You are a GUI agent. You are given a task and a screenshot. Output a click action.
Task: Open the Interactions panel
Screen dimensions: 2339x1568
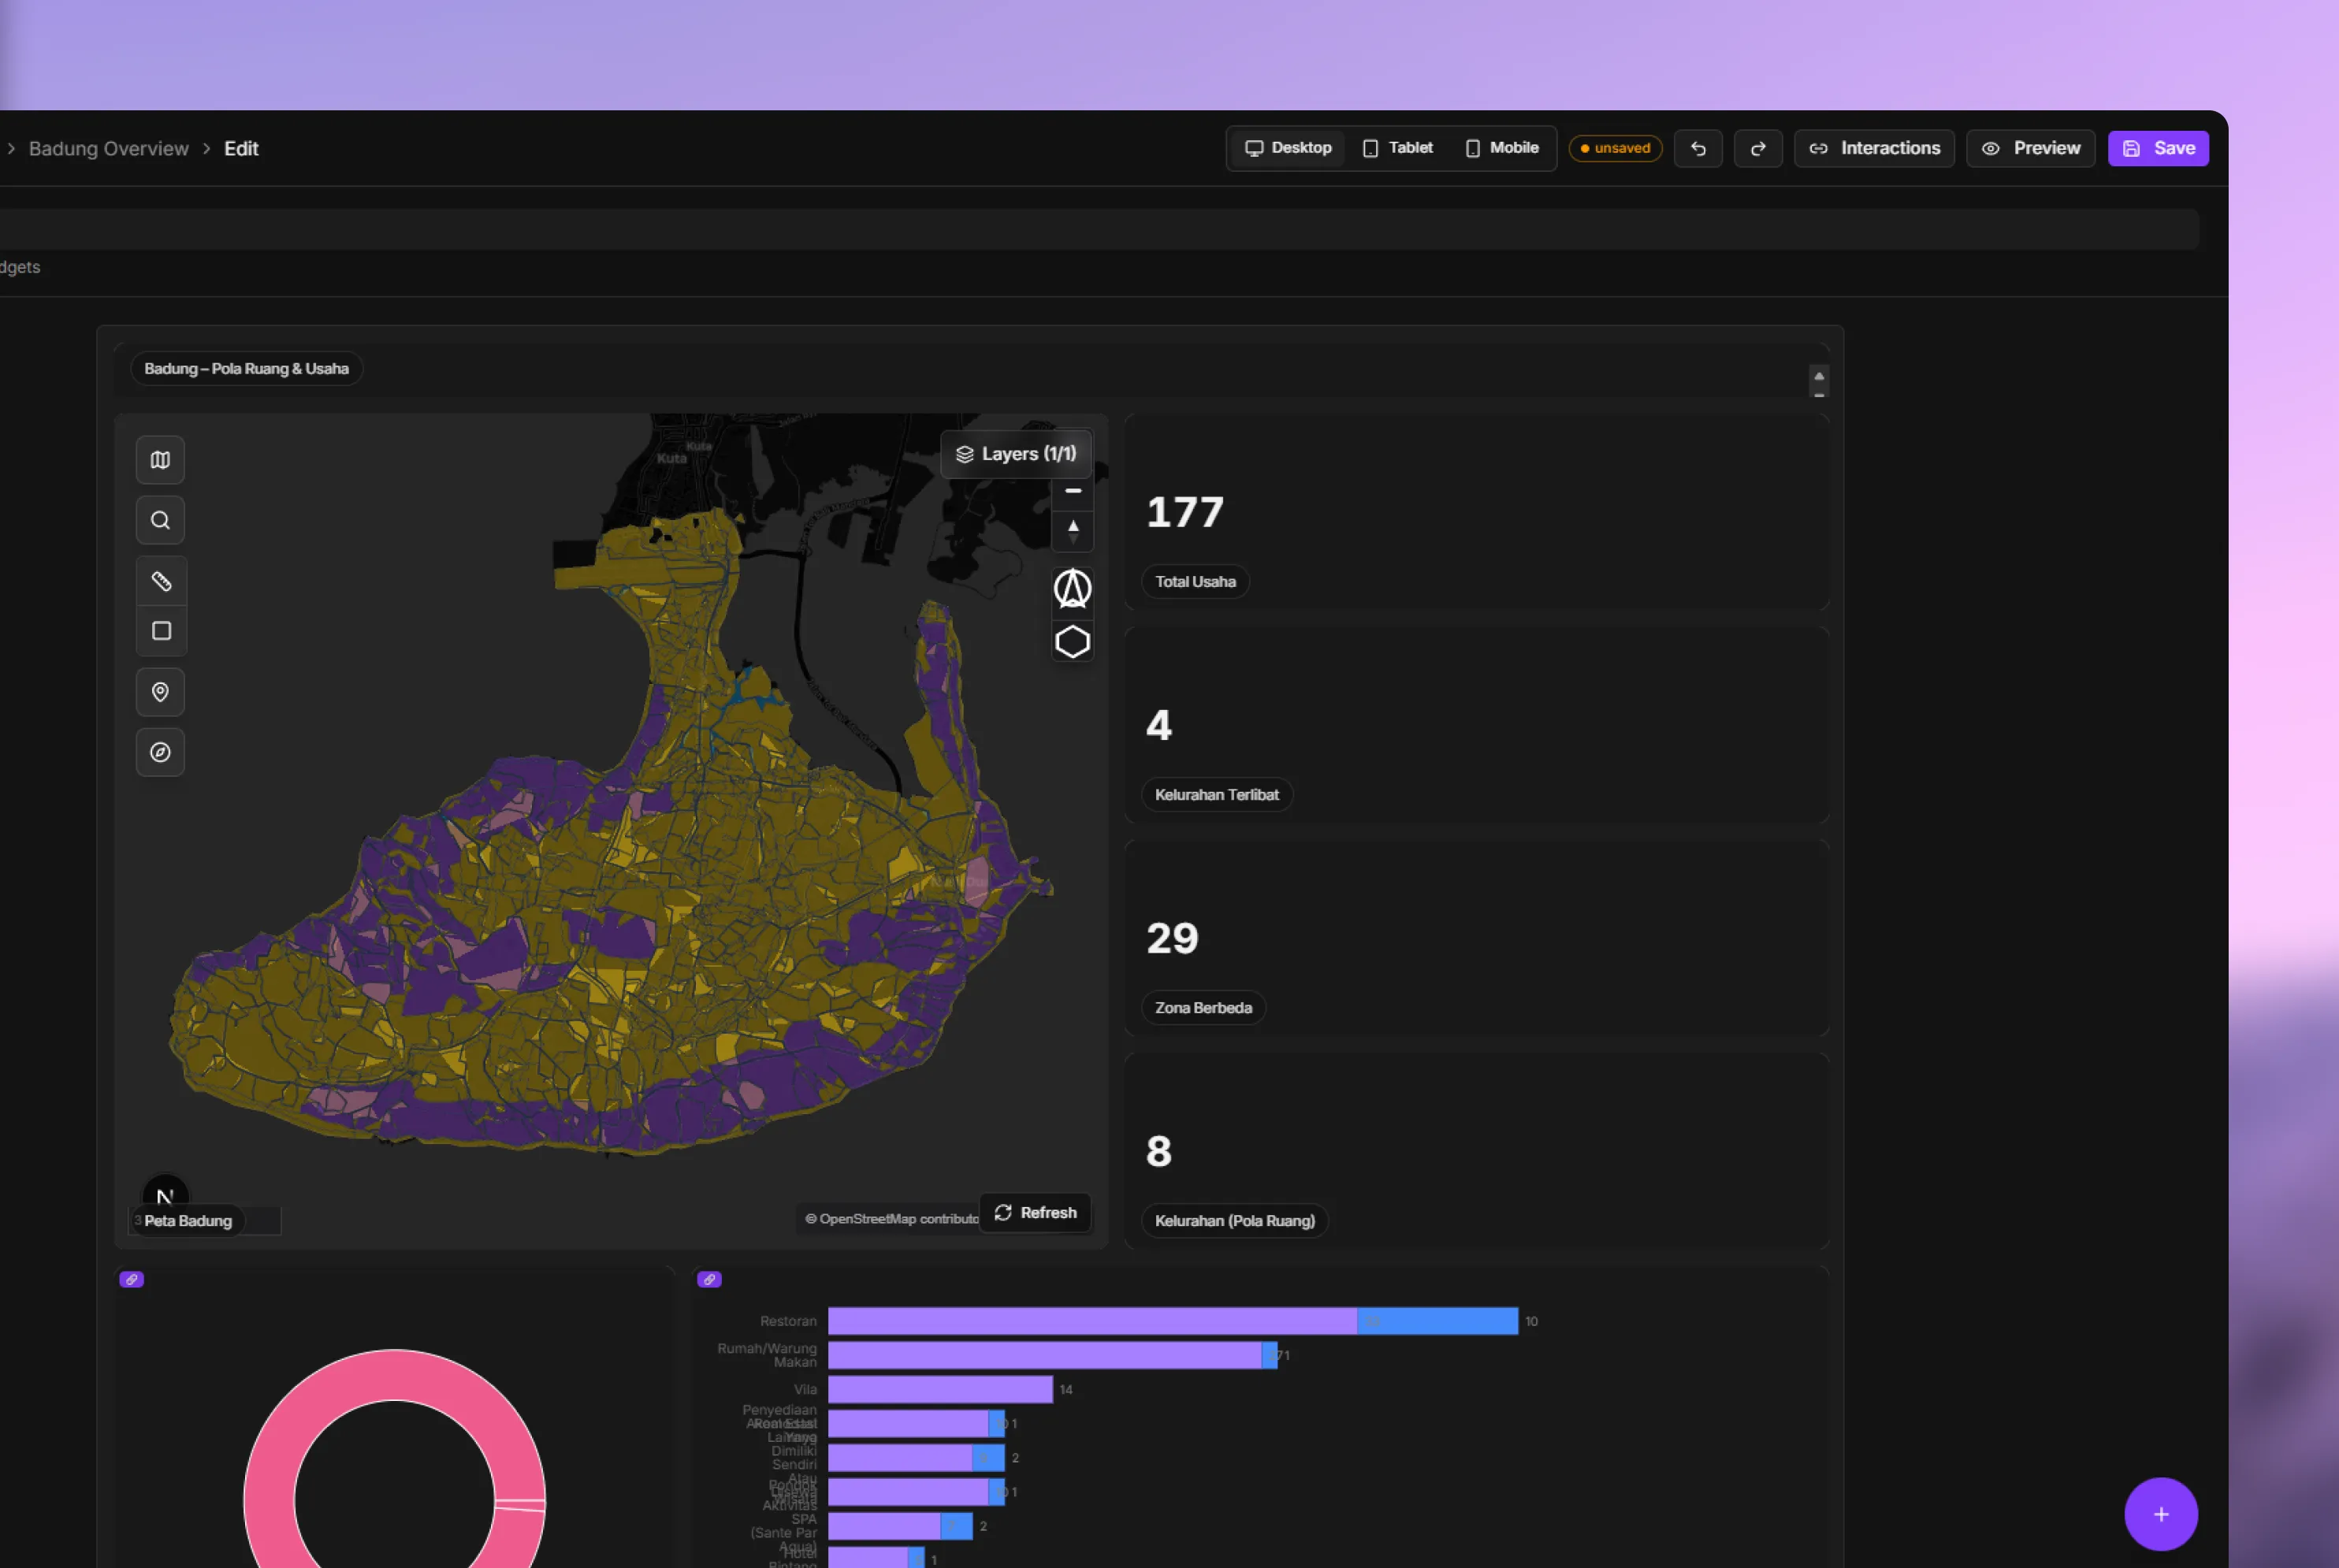pos(1874,148)
